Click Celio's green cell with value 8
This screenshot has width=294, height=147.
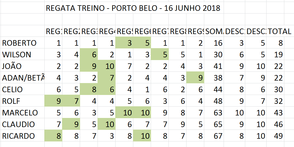pyautogui.click(x=89, y=90)
